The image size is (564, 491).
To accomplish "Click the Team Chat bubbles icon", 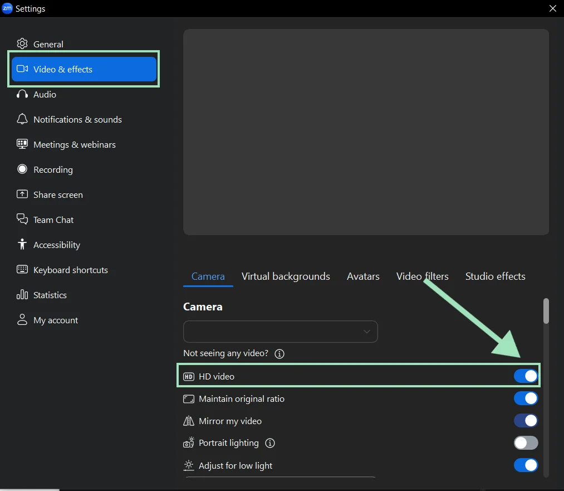I will [22, 219].
